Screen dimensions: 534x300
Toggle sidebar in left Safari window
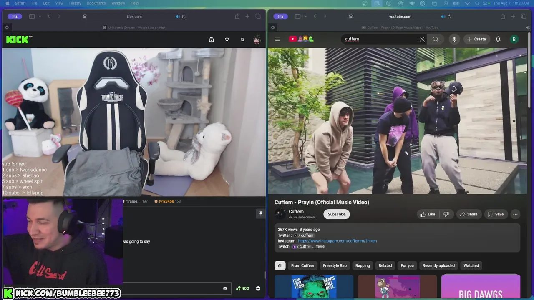click(32, 16)
